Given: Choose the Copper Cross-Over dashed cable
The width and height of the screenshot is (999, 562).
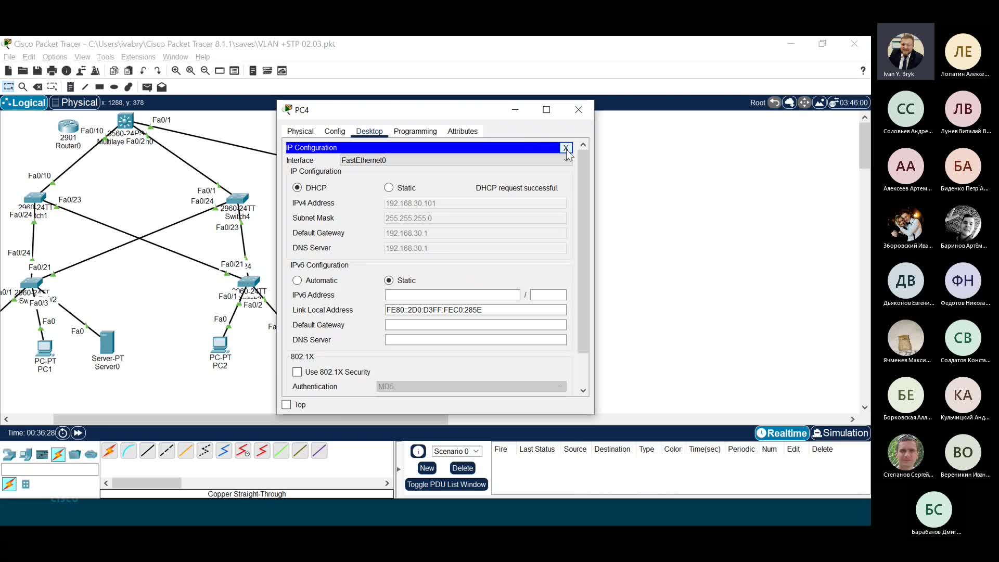Looking at the screenshot, I should 166,451.
